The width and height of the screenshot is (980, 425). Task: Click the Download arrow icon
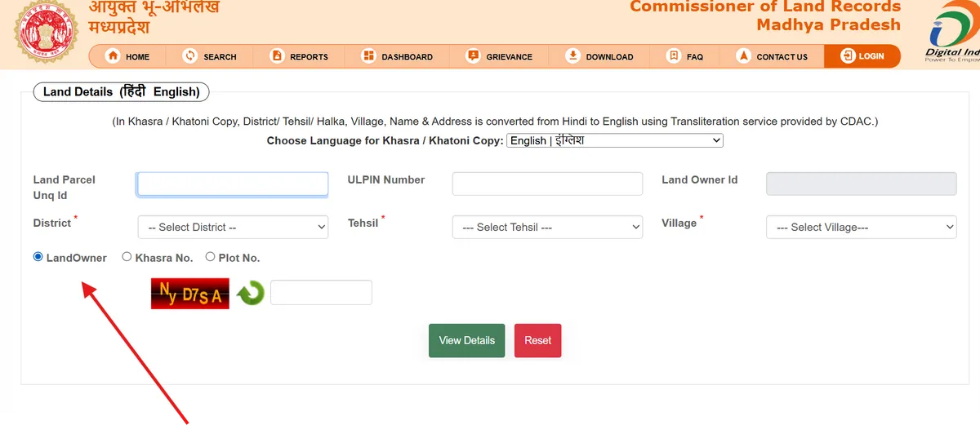tap(572, 55)
